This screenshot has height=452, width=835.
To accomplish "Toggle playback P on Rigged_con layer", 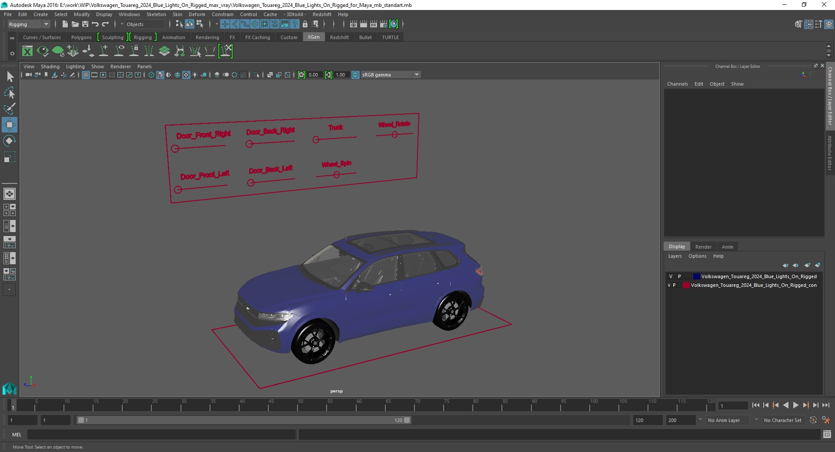I will [675, 285].
